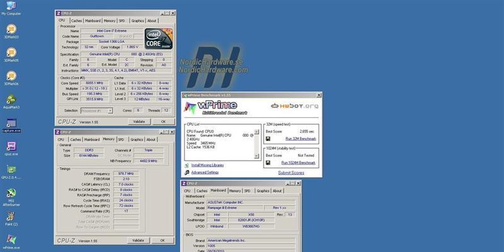
Task: Open Caches tab in the Memory CPU-Z window
Action: (76, 140)
